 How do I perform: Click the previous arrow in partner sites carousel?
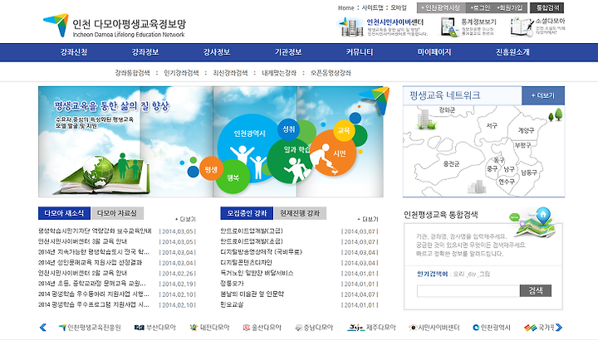(x=42, y=328)
